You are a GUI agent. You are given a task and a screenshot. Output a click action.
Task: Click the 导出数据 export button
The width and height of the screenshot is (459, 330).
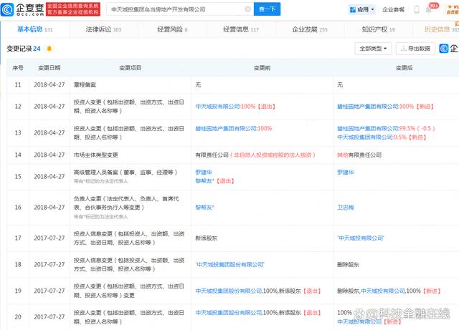415,49
